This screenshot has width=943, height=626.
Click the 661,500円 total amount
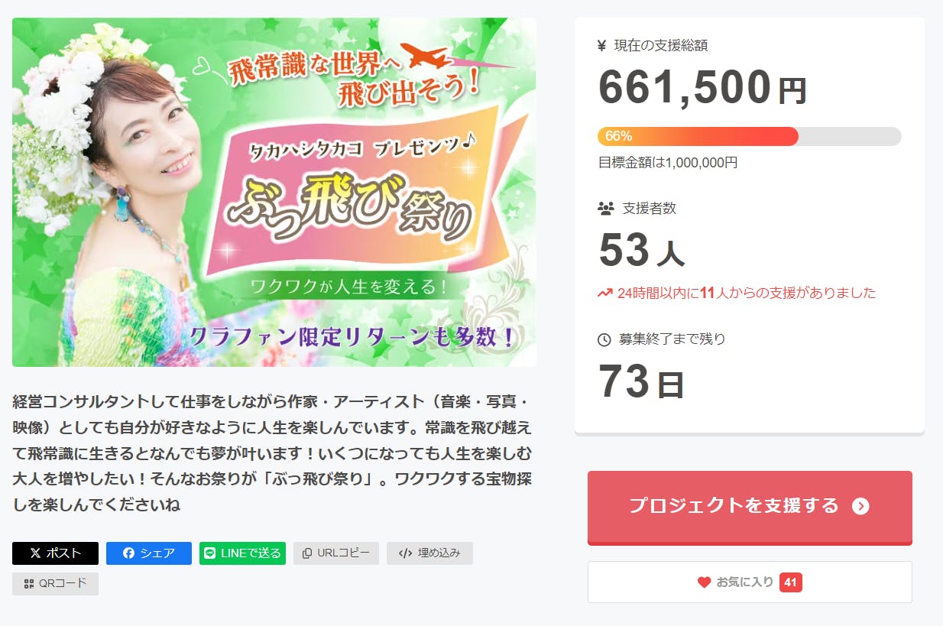click(702, 88)
